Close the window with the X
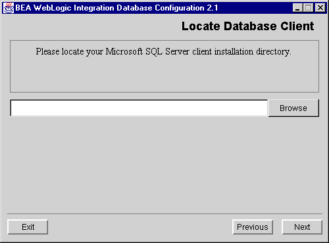 (x=320, y=8)
